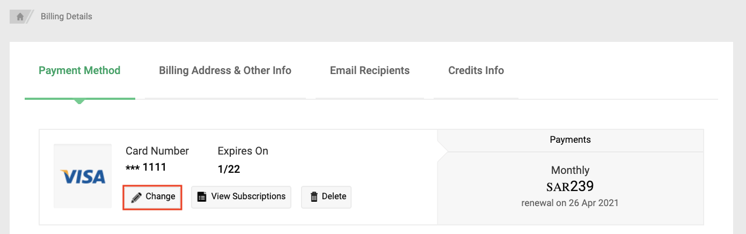This screenshot has height=234, width=746.
Task: Go to the Email Recipients tab
Action: [x=370, y=71]
